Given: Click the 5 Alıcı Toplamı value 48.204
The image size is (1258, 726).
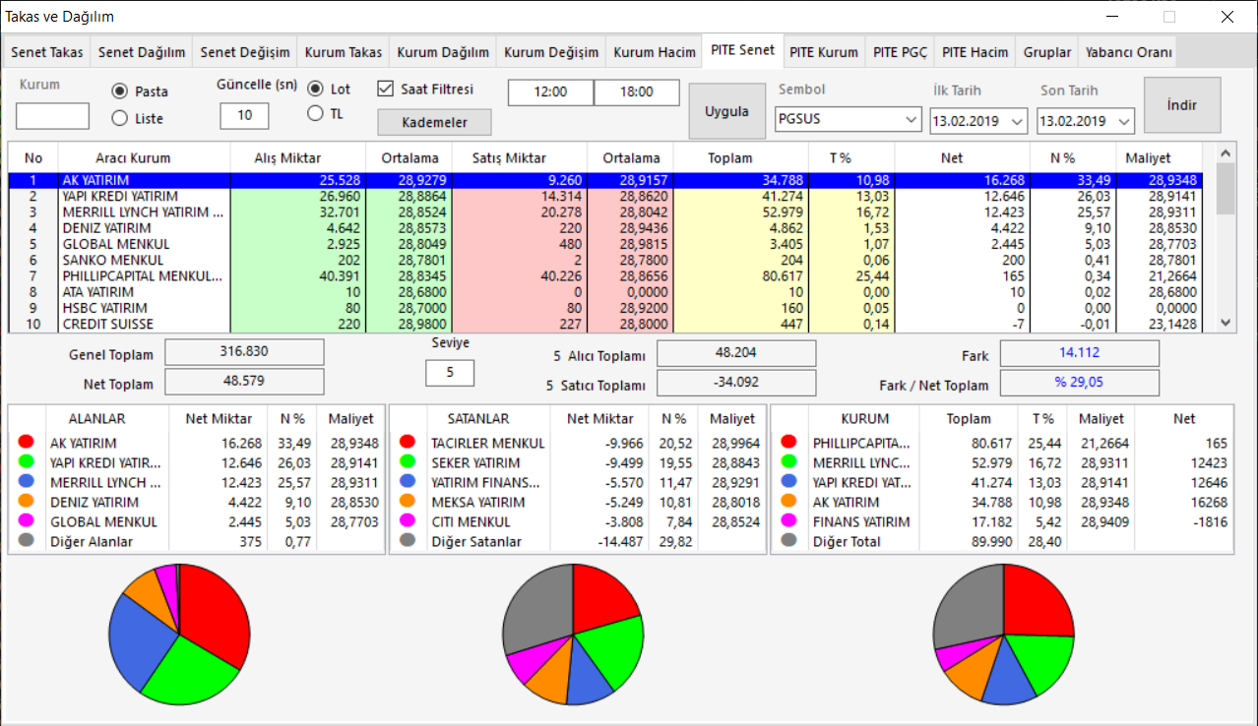Looking at the screenshot, I should [736, 353].
